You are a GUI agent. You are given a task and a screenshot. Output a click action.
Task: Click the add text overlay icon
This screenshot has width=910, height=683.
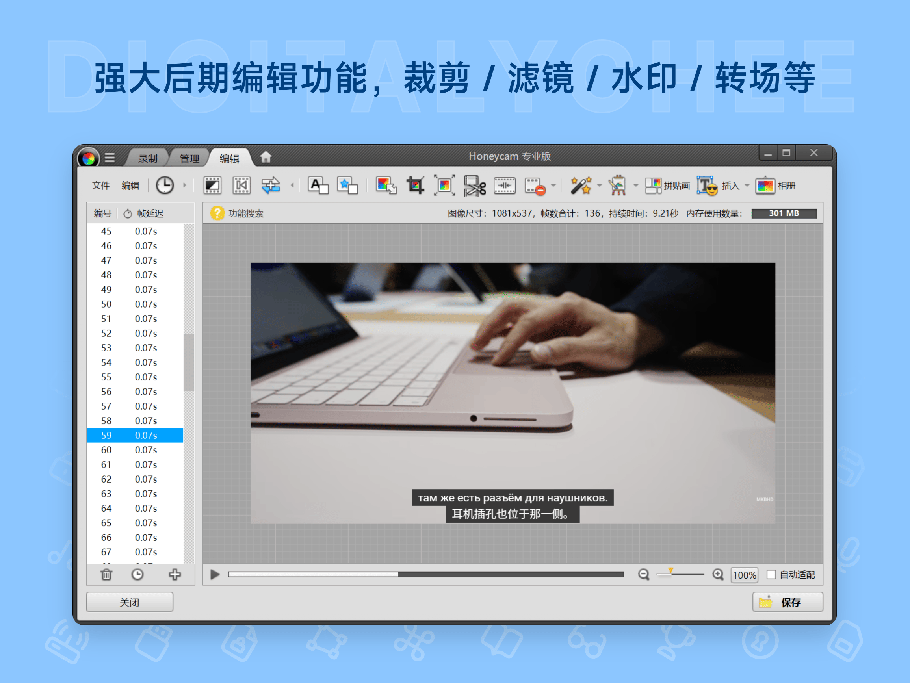coord(318,186)
